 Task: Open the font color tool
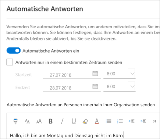click(97, 121)
